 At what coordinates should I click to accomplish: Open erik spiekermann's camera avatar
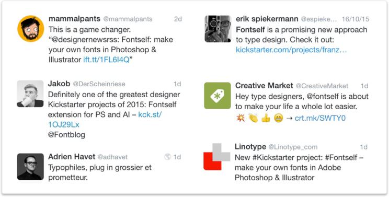coord(218,29)
